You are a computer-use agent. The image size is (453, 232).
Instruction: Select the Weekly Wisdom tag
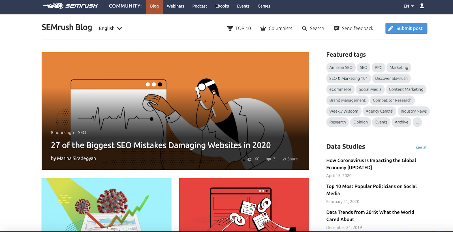click(x=344, y=111)
